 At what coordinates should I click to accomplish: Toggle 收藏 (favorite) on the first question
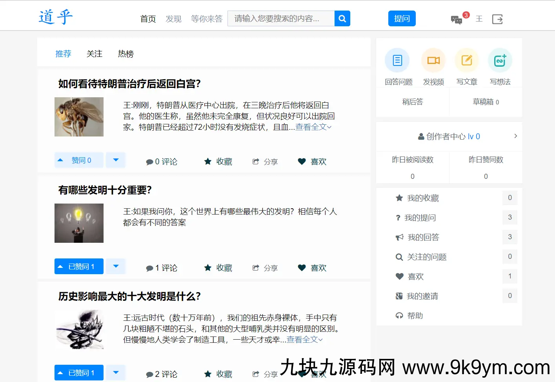218,161
